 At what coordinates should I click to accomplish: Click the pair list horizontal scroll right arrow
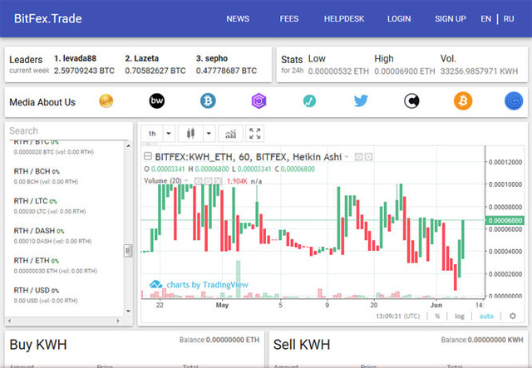coord(118,321)
